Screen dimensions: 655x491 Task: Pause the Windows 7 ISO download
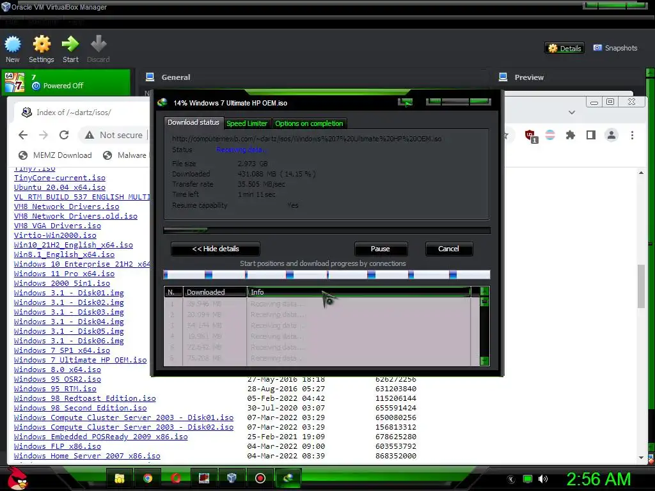[x=381, y=249]
